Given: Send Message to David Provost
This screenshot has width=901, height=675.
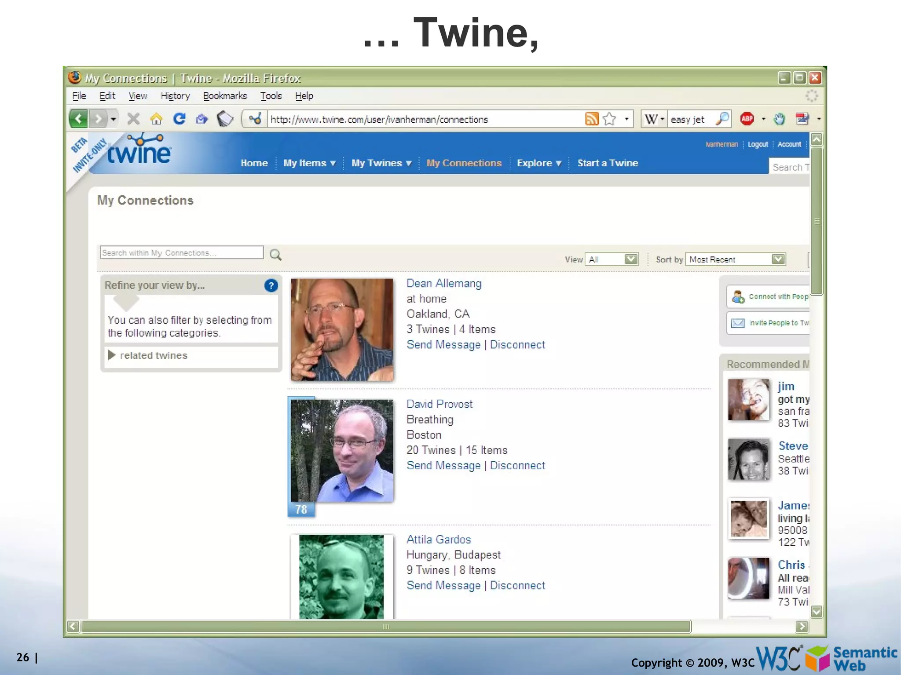Looking at the screenshot, I should [x=443, y=466].
